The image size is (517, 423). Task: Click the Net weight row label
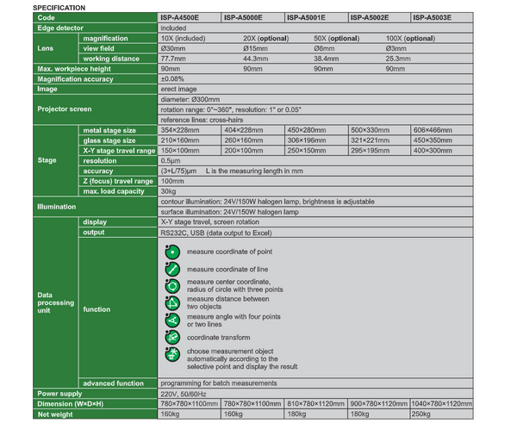tap(55, 414)
